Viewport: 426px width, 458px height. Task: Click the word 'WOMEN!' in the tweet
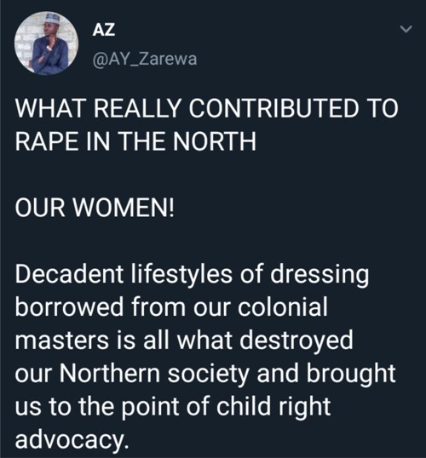[124, 208]
